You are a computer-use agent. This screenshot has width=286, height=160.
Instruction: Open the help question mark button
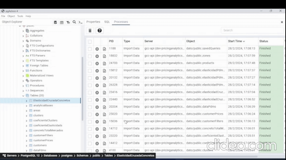click(99, 31)
